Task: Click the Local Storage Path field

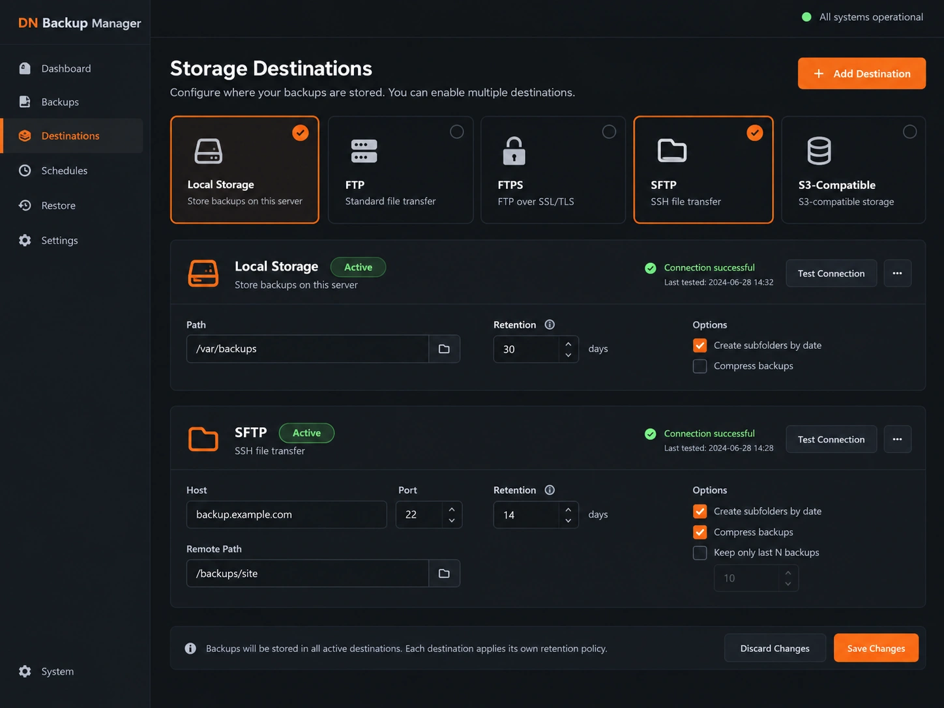Action: 308,349
